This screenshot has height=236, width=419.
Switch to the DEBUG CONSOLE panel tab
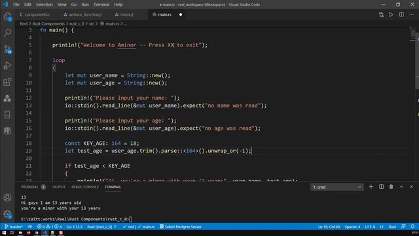tap(85, 187)
